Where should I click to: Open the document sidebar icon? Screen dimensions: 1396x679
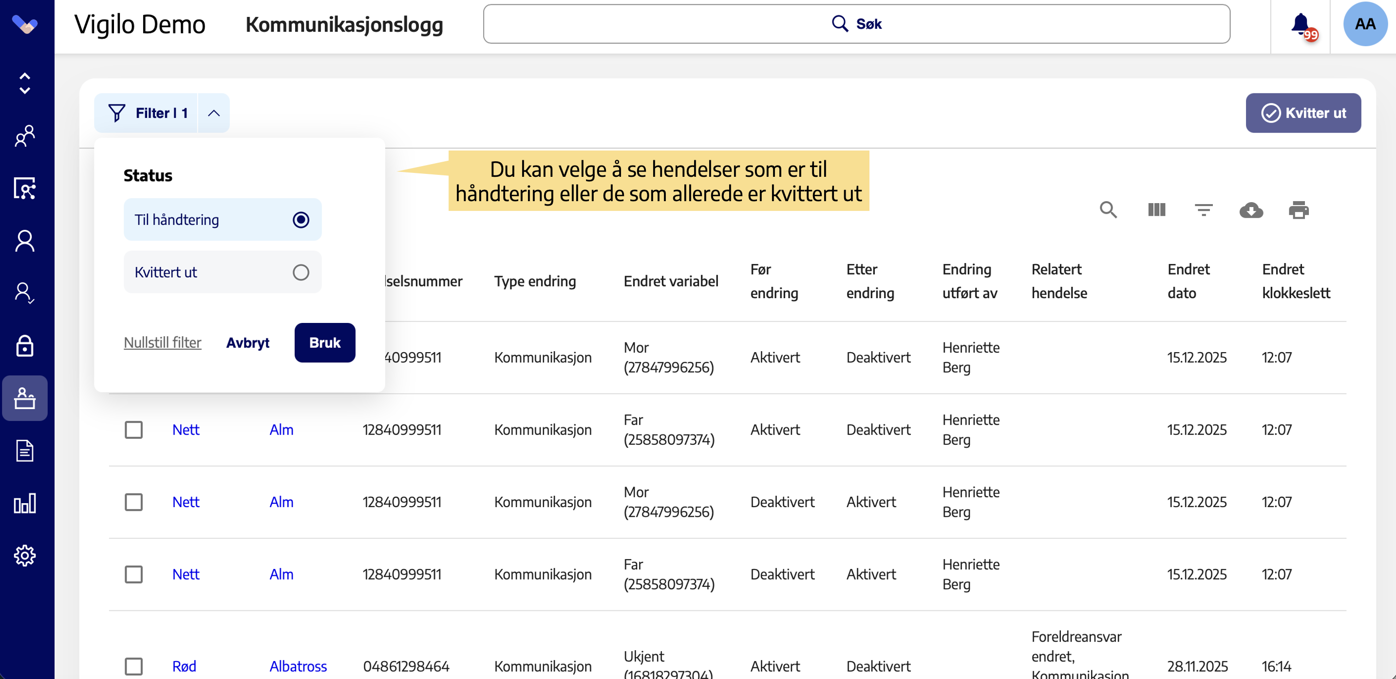[x=25, y=451]
